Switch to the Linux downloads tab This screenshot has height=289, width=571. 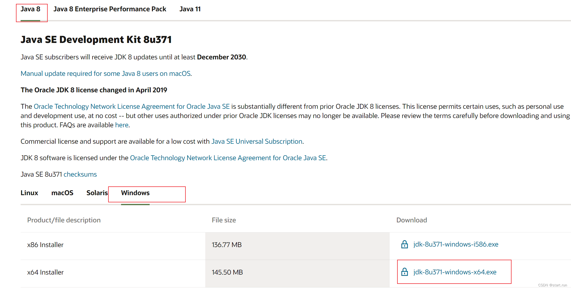pos(29,193)
